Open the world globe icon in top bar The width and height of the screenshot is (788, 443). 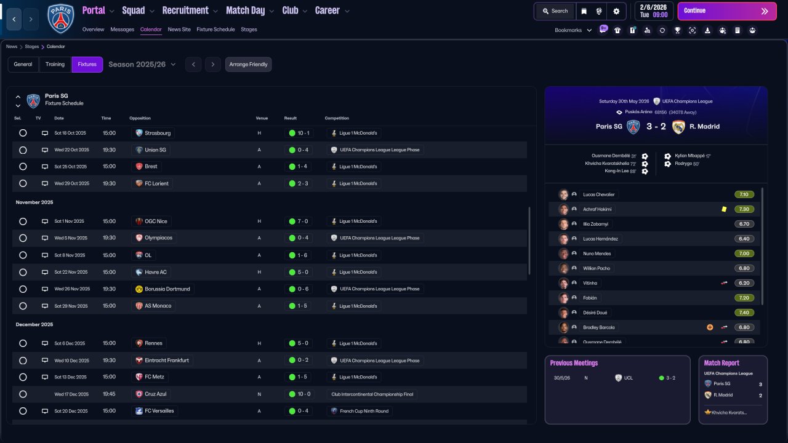pos(600,11)
